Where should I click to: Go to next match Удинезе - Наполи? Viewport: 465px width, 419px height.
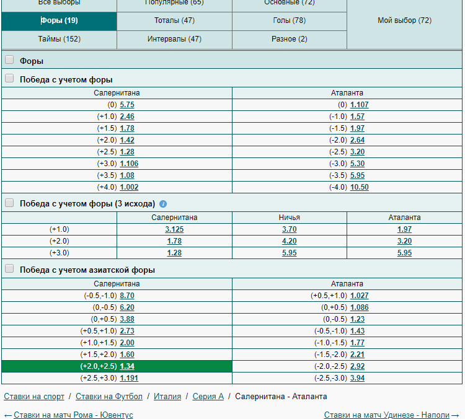(x=386, y=415)
